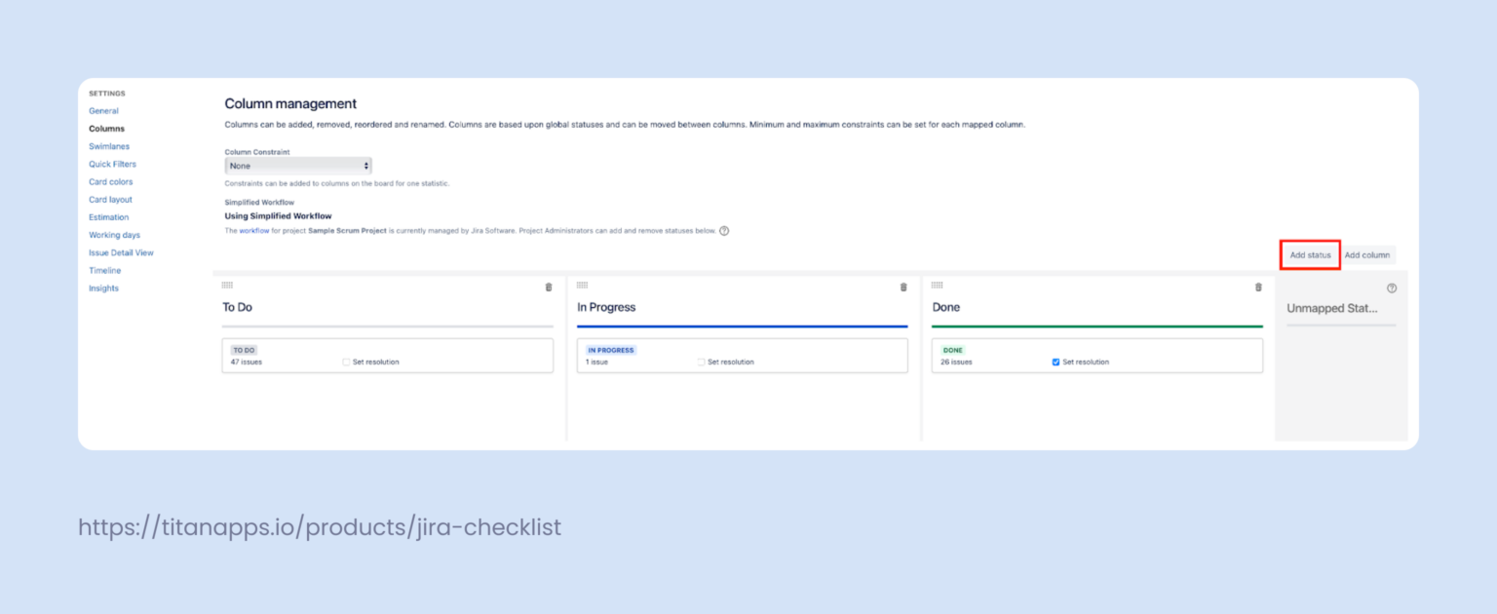Viewport: 1497px width, 614px height.
Task: Open the Column Constraint dropdown
Action: click(x=297, y=165)
